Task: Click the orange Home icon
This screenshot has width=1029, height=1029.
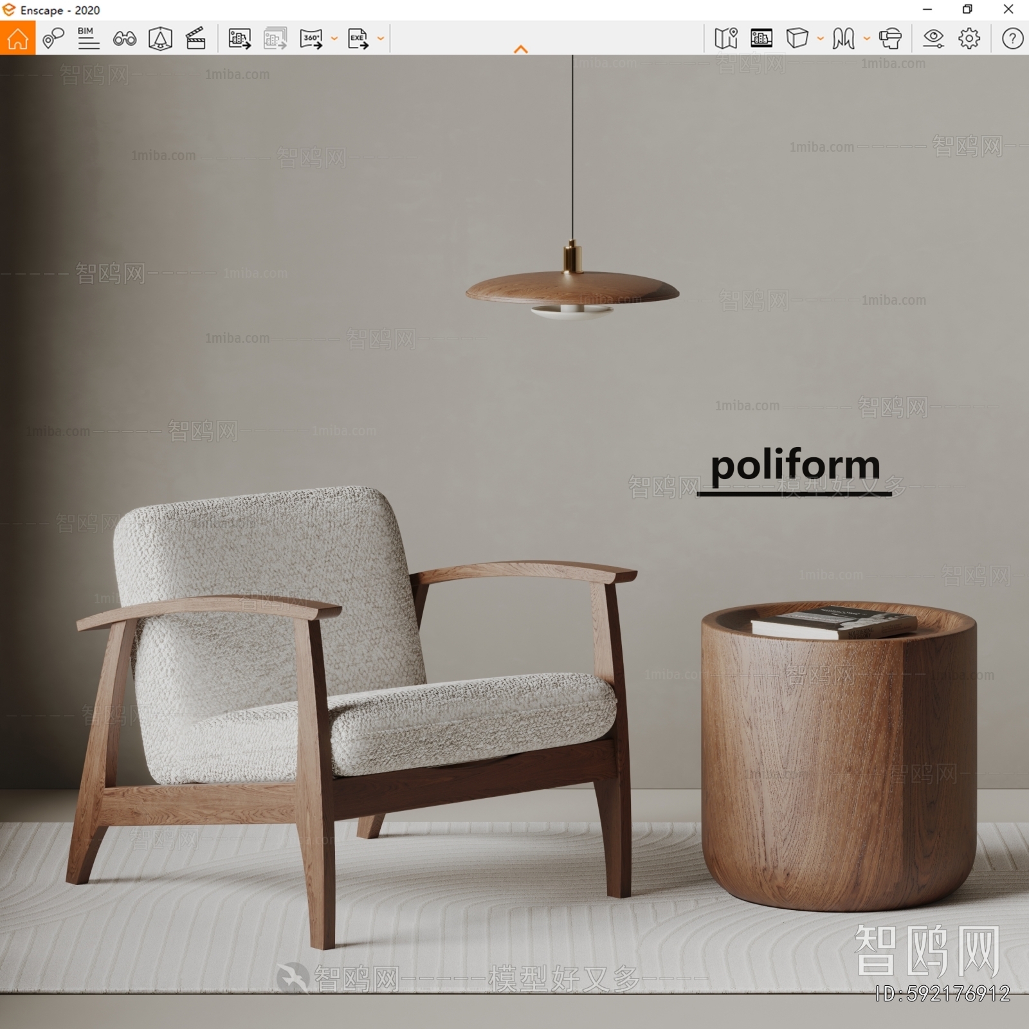Action: click(17, 38)
